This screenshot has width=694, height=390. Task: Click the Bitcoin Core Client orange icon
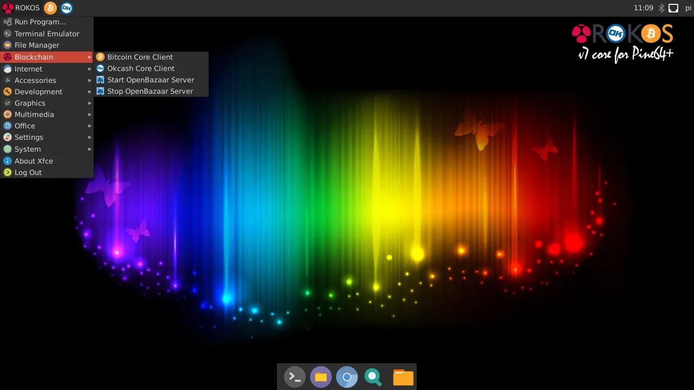[100, 57]
